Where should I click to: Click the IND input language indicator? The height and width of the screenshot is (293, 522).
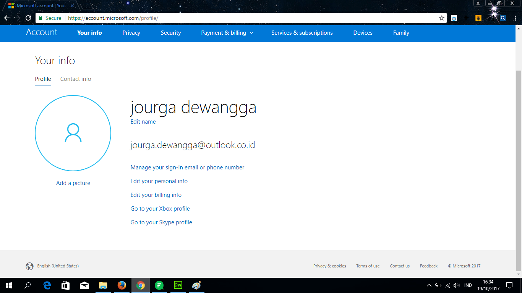click(468, 285)
